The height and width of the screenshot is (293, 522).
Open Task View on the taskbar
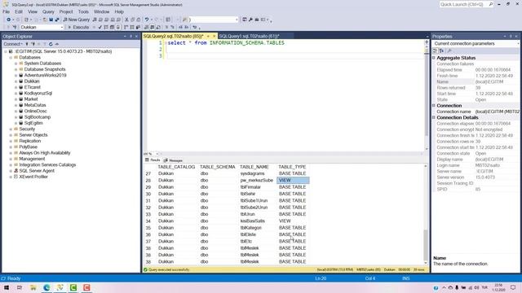(x=20, y=287)
